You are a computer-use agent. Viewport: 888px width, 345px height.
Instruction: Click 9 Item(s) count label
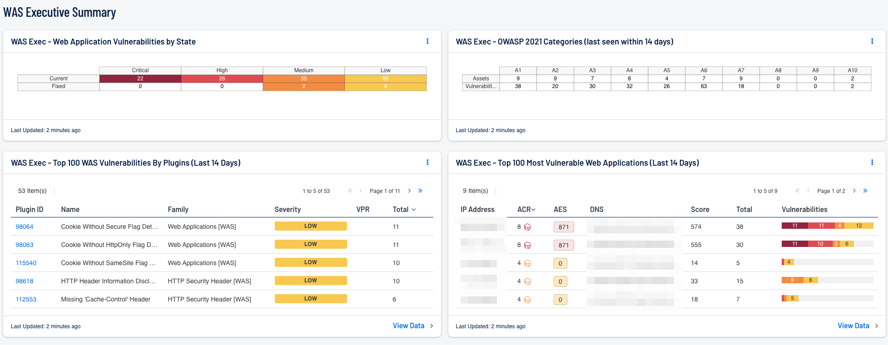tap(476, 191)
